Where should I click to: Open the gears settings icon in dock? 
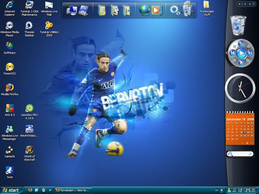[x=175, y=10]
